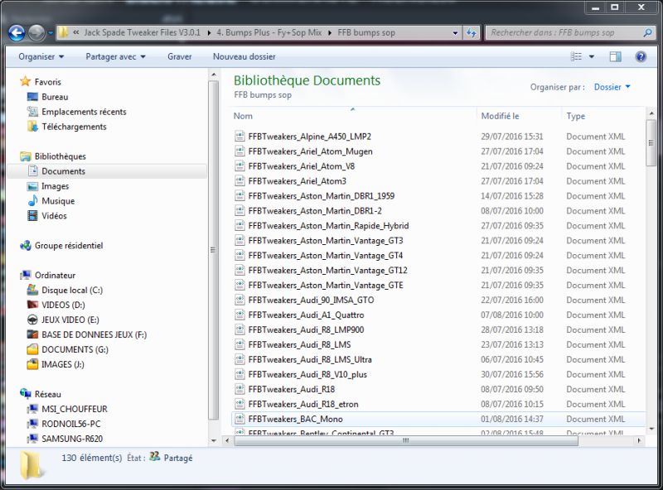Open Disque local (C:)
Screen dimensions: 663x490
72,290
